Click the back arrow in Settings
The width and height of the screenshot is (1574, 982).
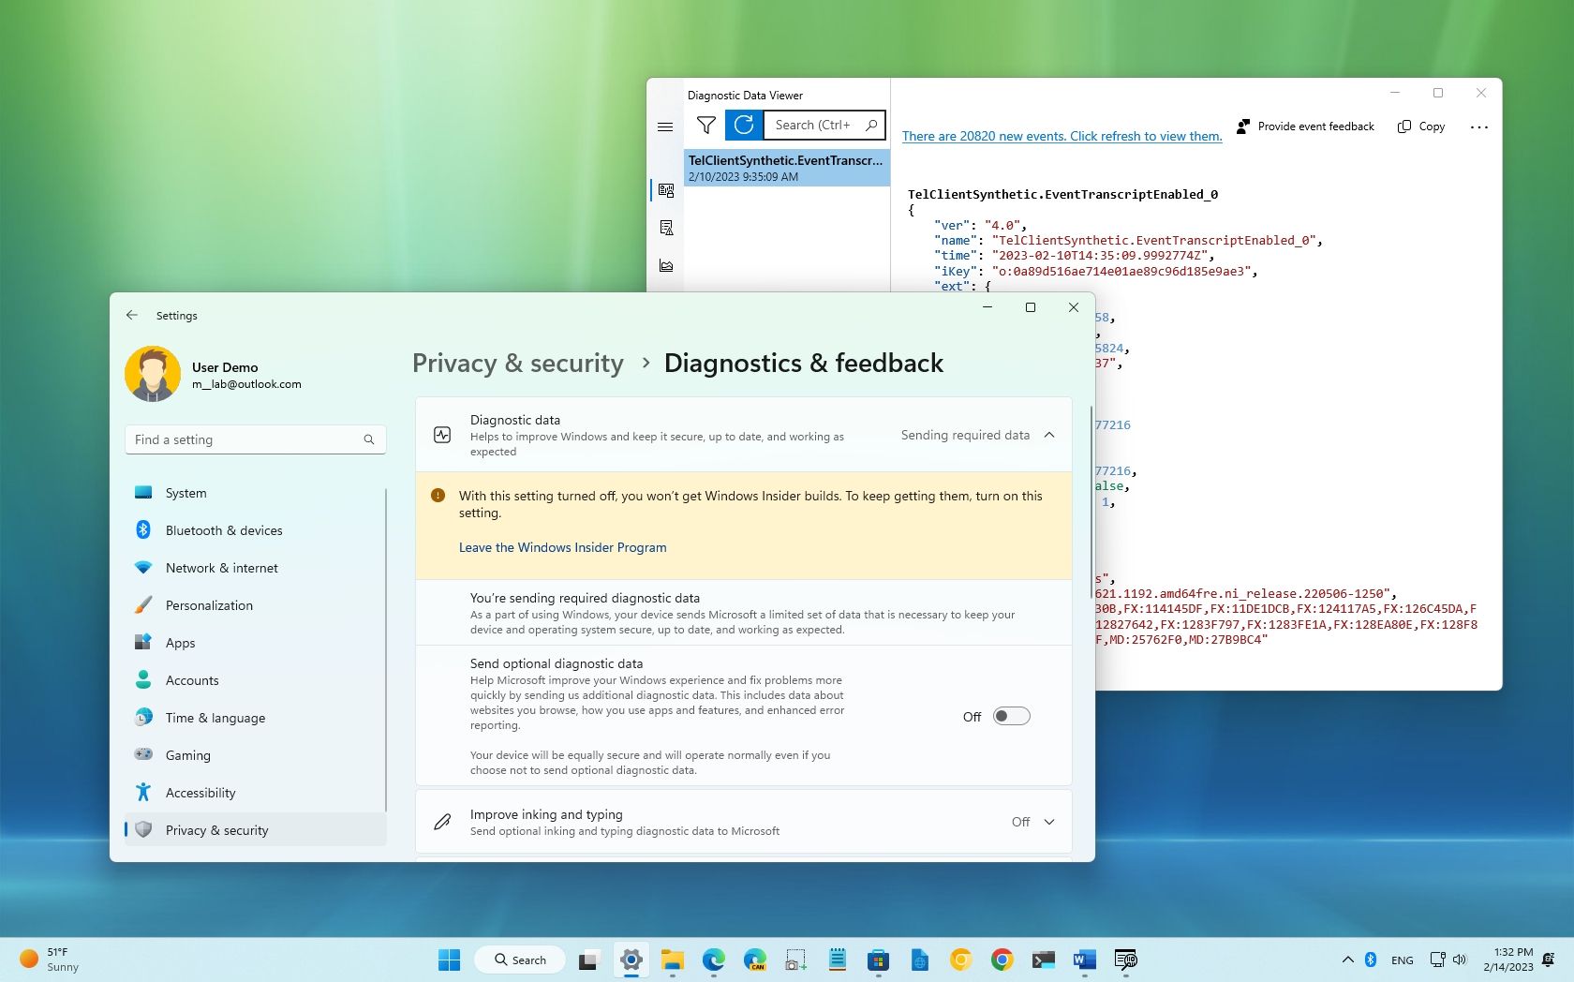pos(132,315)
